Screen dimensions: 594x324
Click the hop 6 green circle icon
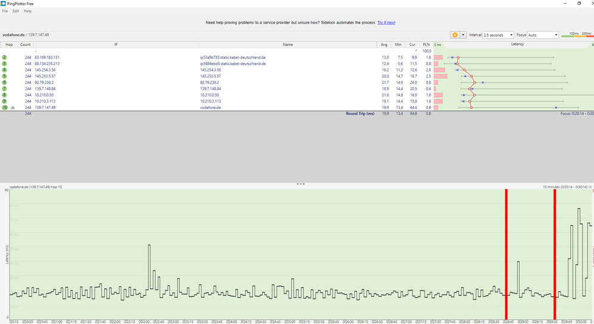4,83
